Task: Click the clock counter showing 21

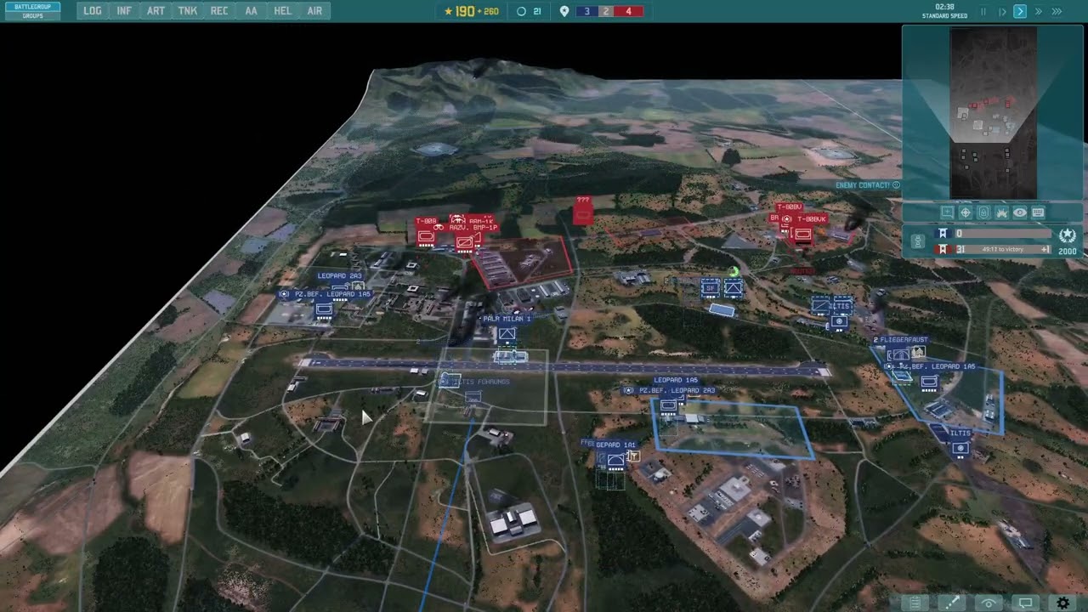Action: click(529, 11)
